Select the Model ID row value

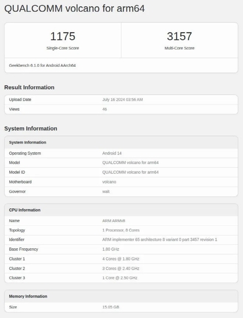click(130, 172)
